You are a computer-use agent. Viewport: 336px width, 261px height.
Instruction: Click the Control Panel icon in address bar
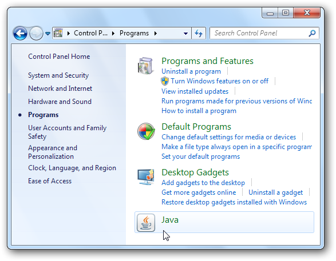coord(58,33)
